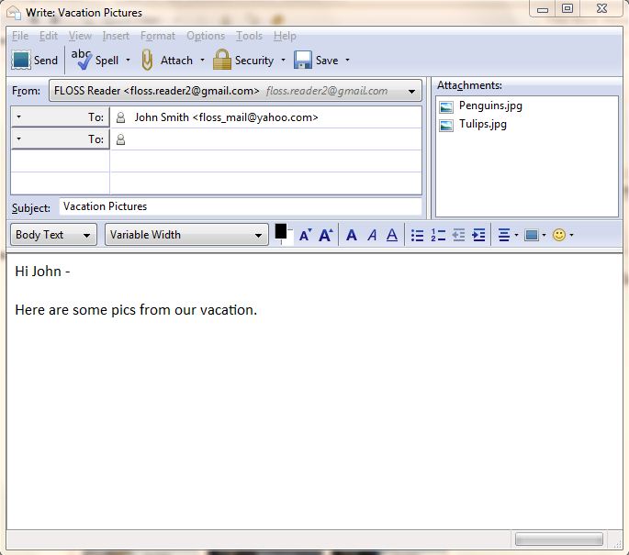The image size is (629, 555).
Task: Select the Tulips.jpg attachment
Action: click(x=483, y=124)
